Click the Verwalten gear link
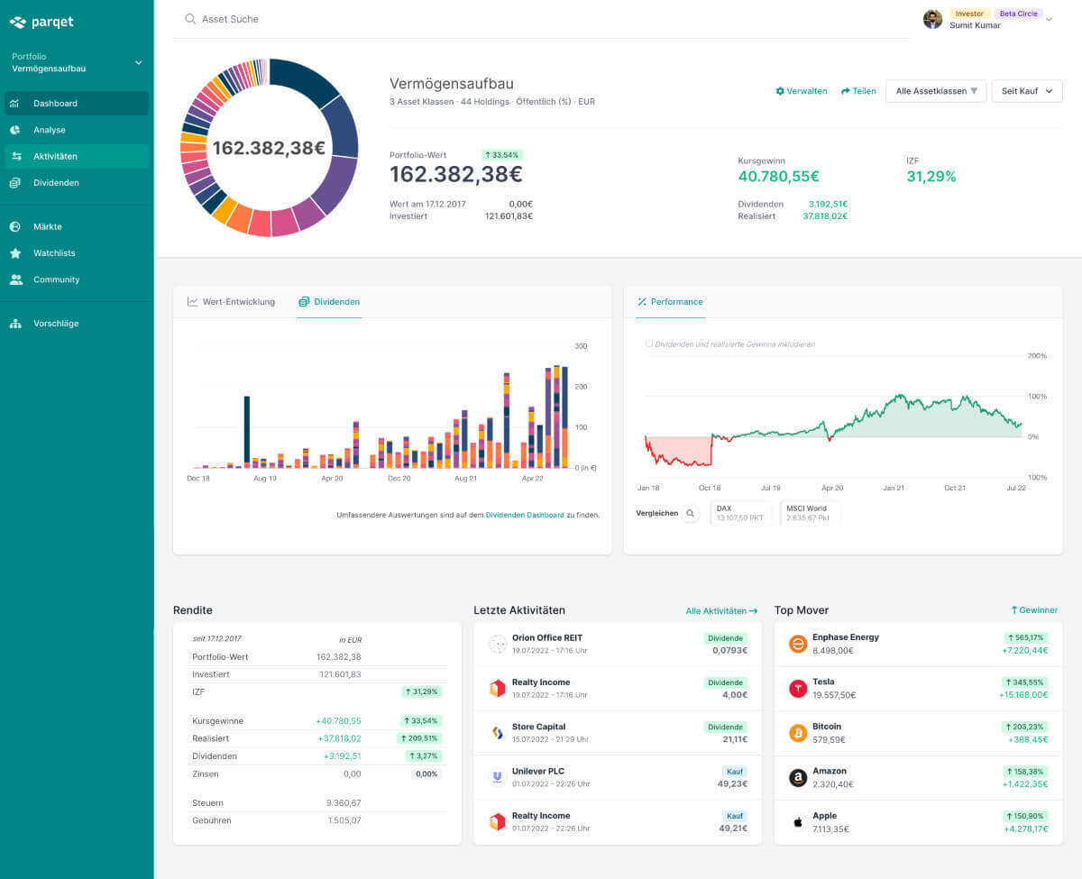 coord(802,91)
